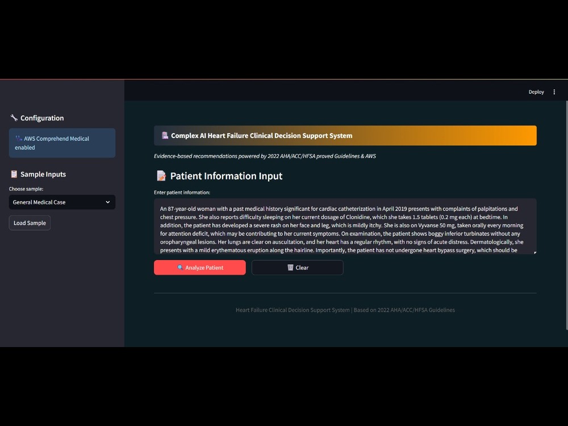568x426 pixels.
Task: Click the page vertical scrollbar
Action: pos(566,215)
